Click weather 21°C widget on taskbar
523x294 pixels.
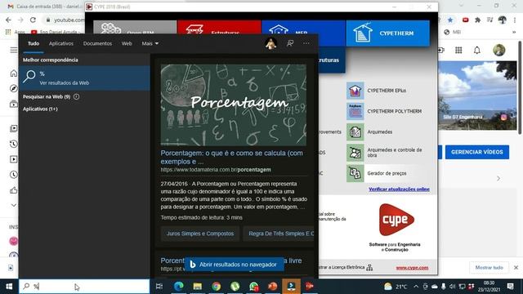[396, 287]
